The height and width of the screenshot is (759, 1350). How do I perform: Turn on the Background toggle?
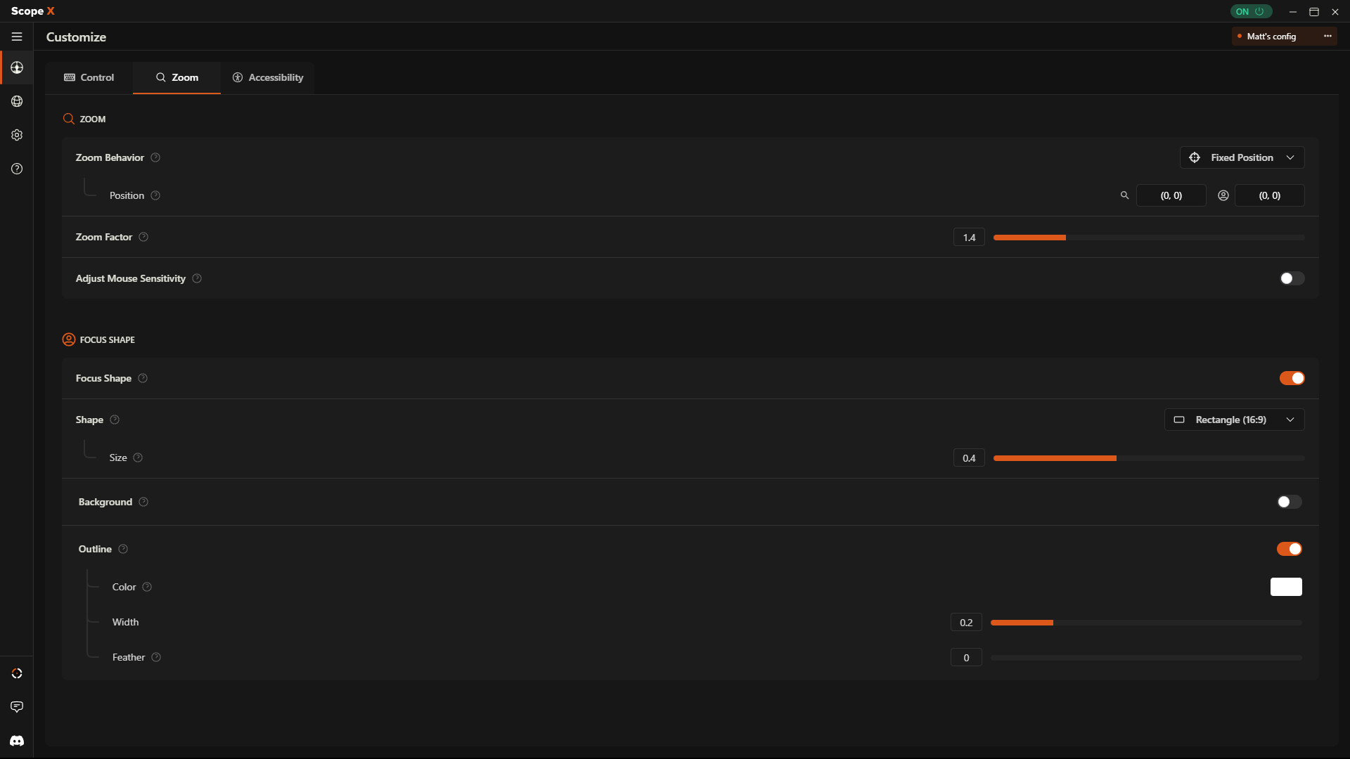[x=1289, y=502]
